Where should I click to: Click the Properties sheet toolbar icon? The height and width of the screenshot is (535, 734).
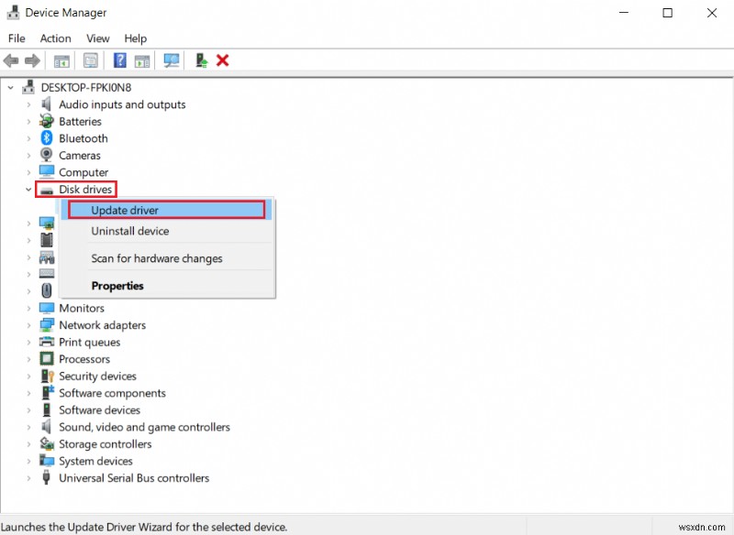click(x=90, y=60)
